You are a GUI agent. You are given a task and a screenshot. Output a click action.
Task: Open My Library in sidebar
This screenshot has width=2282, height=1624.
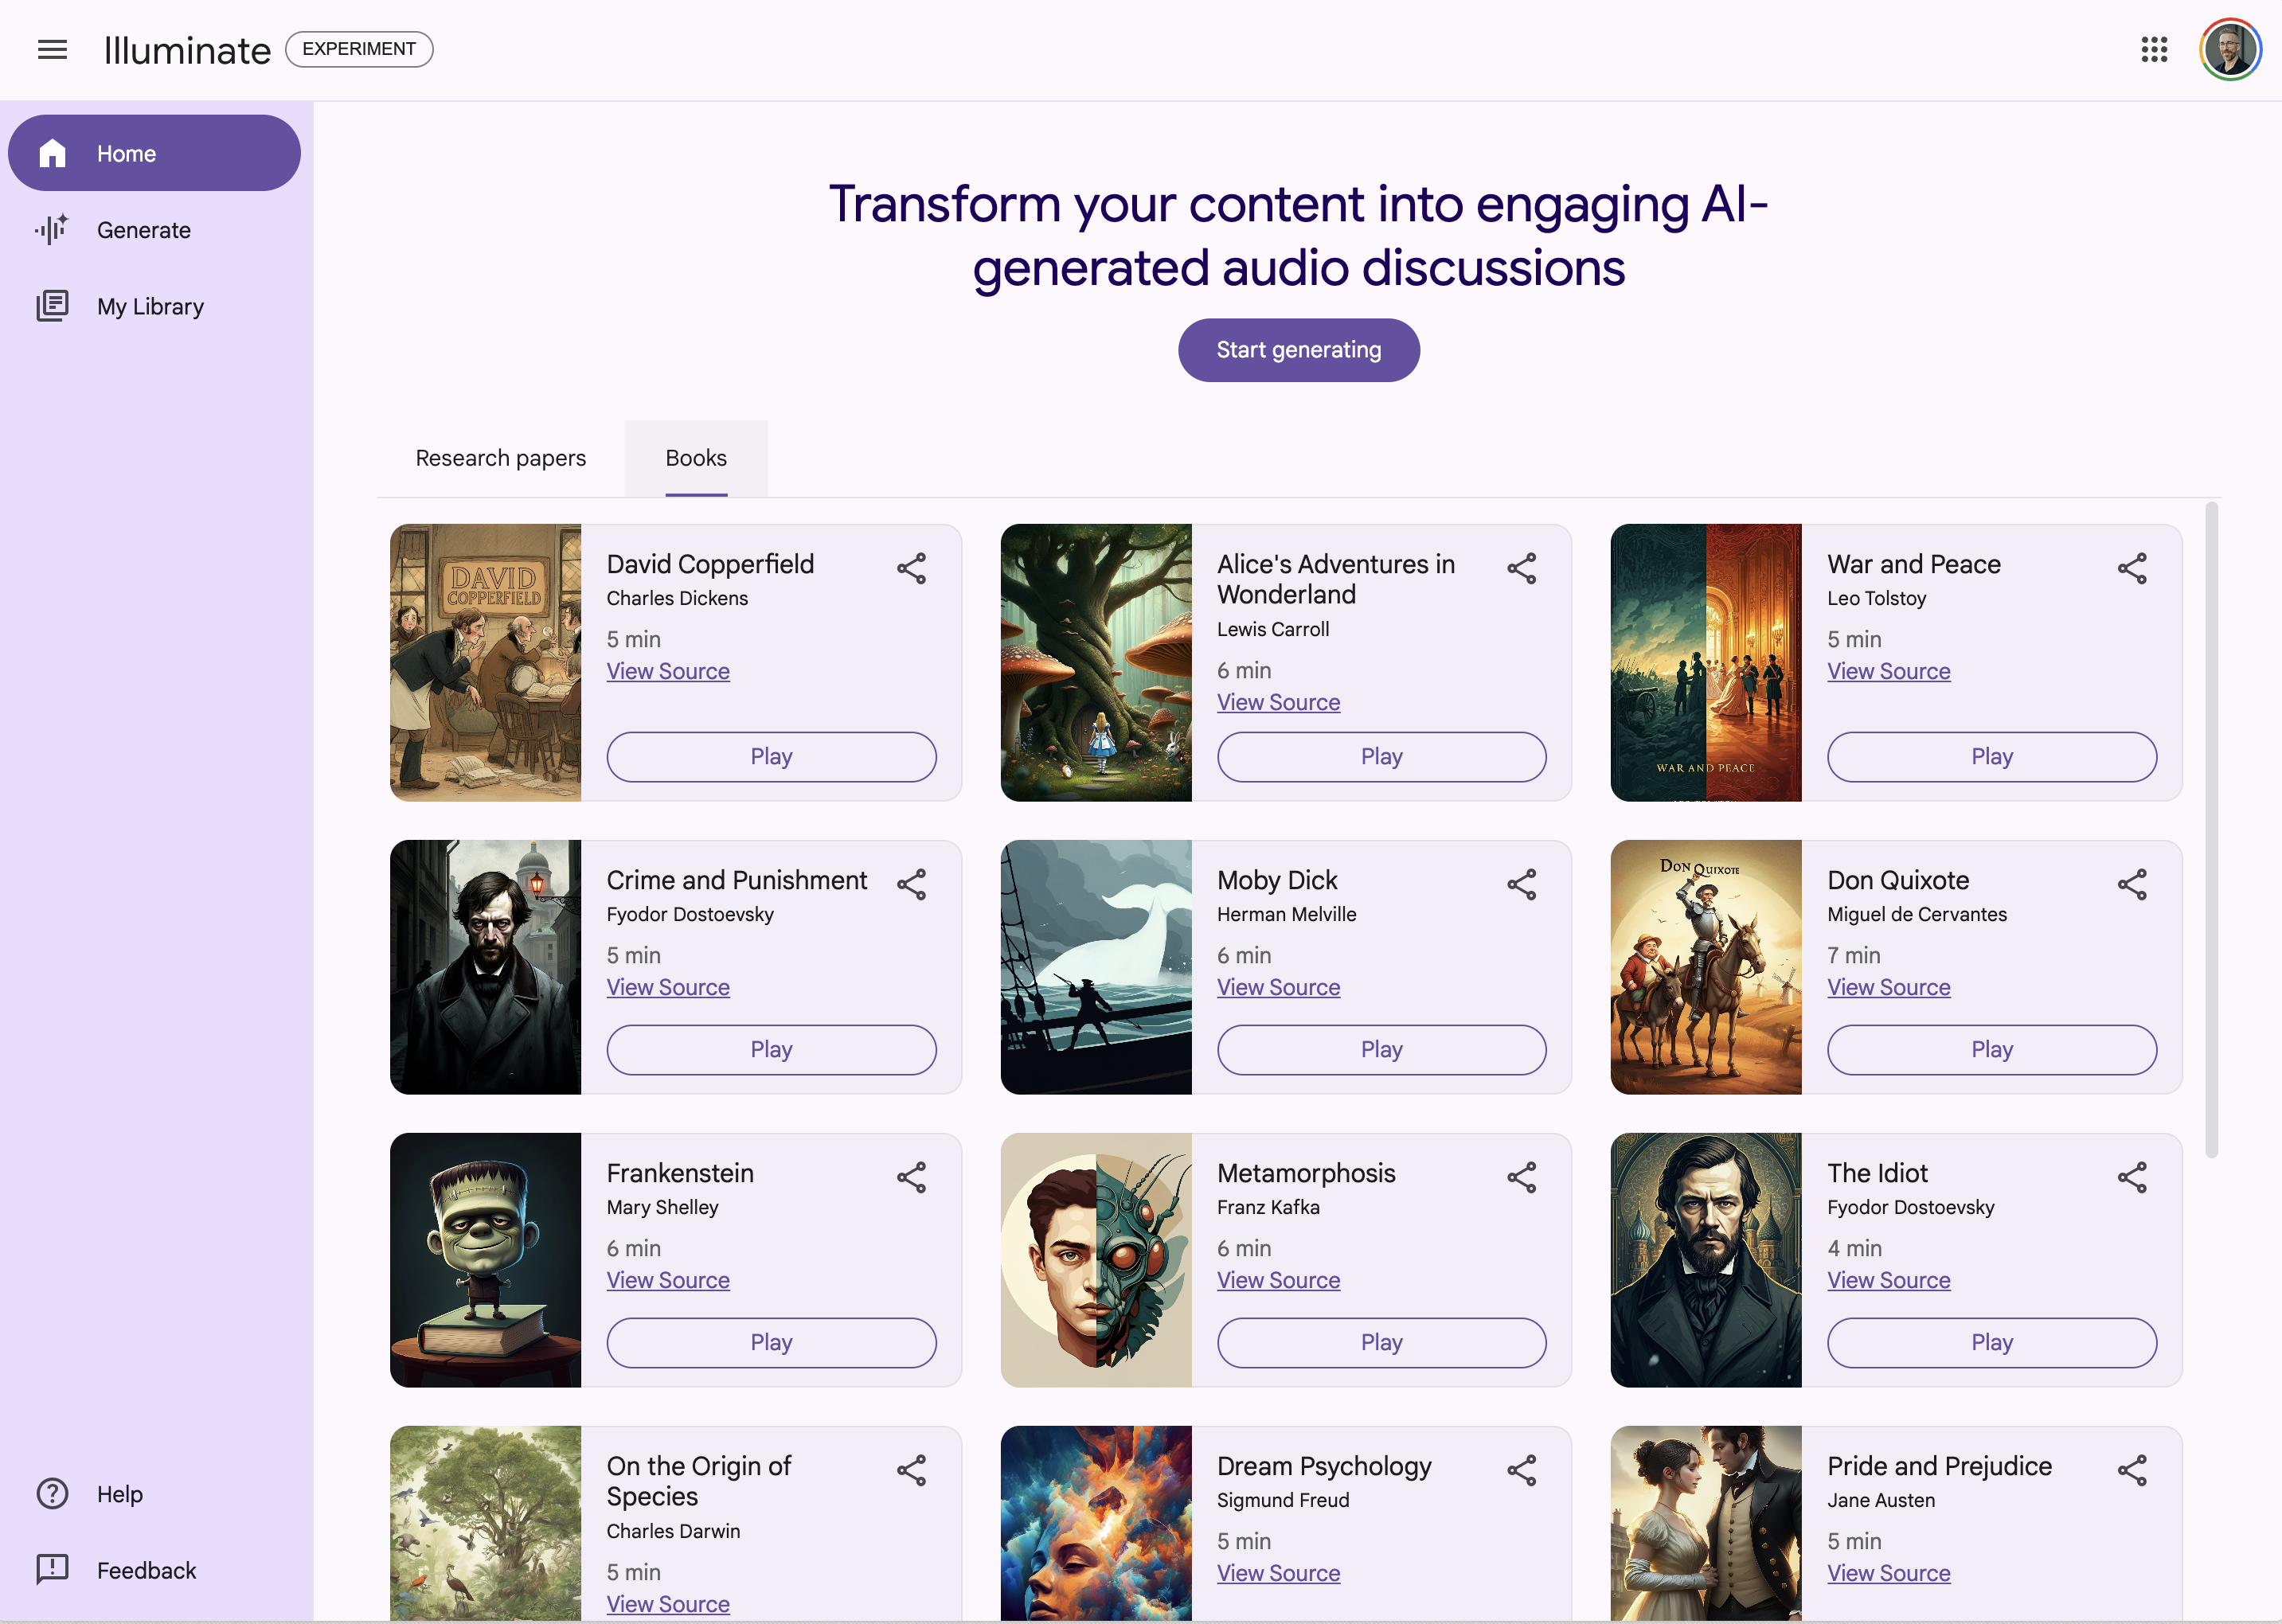point(150,306)
